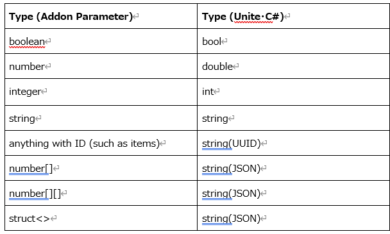Click the 'number[][]' cell

coord(101,193)
